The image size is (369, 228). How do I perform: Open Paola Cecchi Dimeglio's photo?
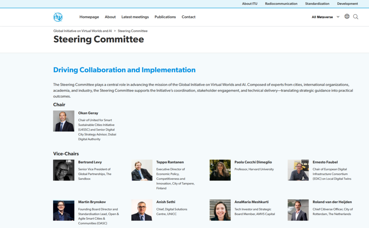220,170
